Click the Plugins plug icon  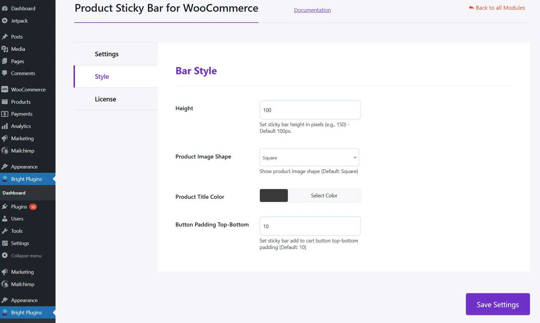tap(5, 207)
